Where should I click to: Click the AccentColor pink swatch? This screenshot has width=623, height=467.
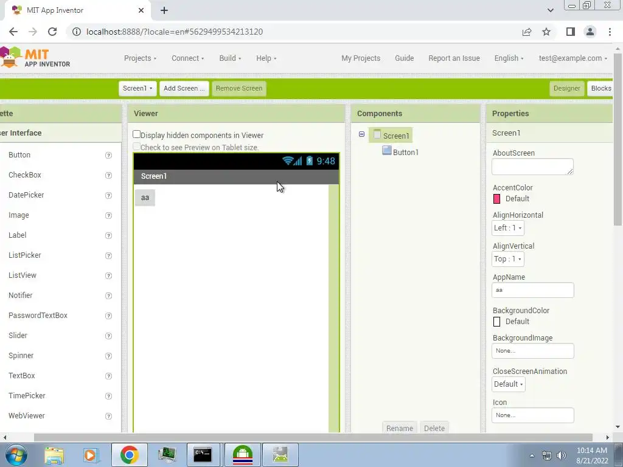496,199
